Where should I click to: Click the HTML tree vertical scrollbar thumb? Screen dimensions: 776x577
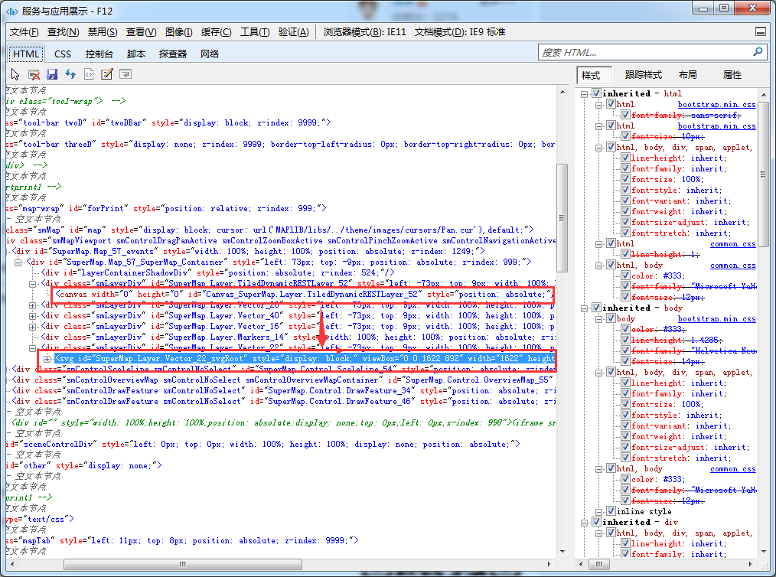(562, 218)
